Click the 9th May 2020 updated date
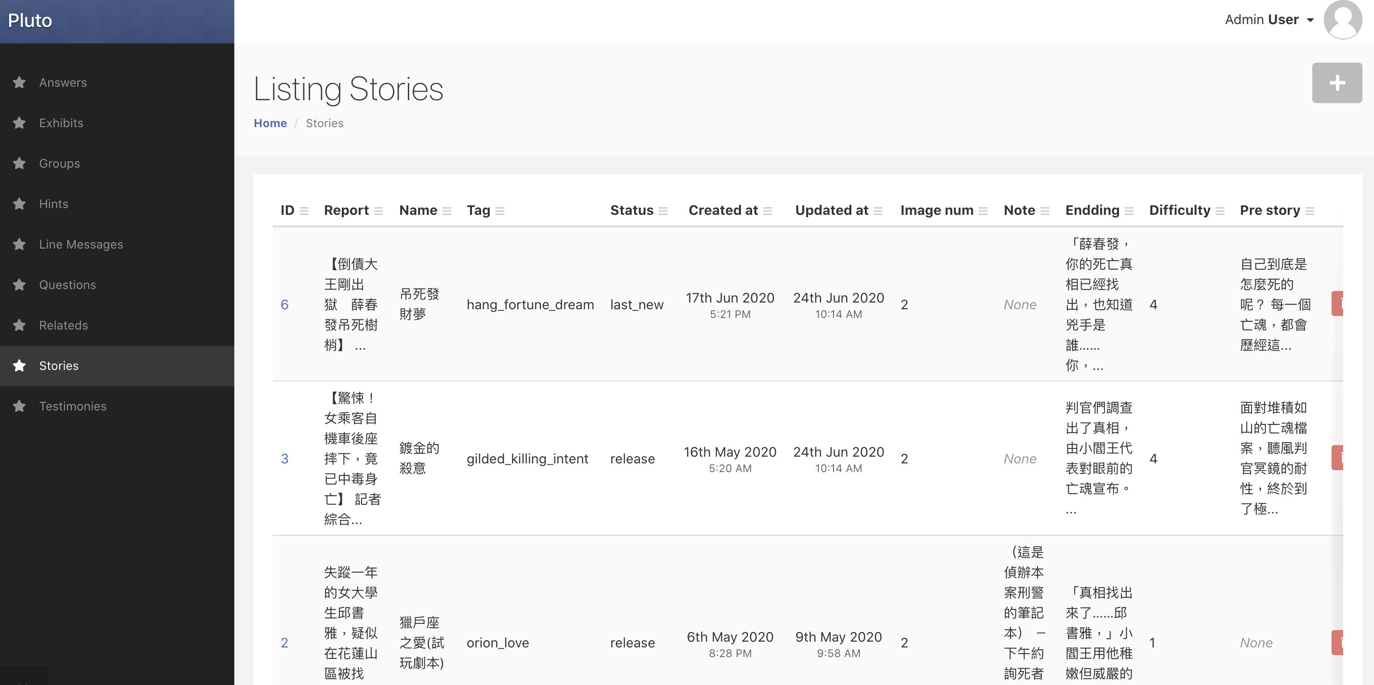The width and height of the screenshot is (1374, 685). tap(838, 636)
